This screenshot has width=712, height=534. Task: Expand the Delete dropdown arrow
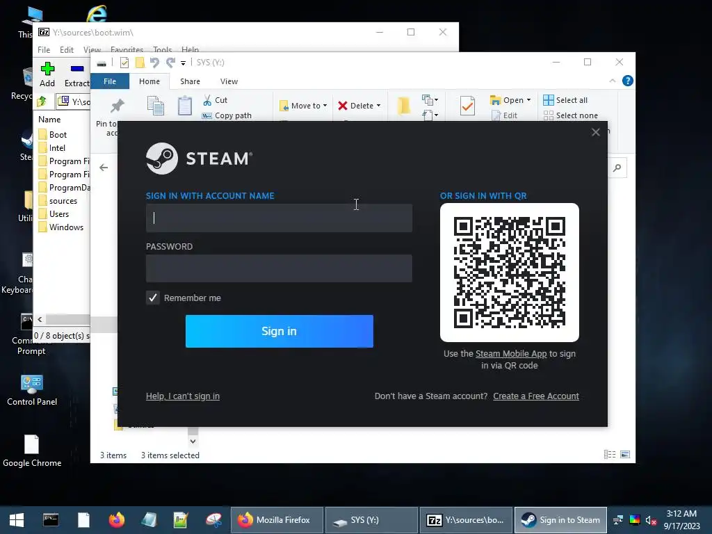(378, 106)
